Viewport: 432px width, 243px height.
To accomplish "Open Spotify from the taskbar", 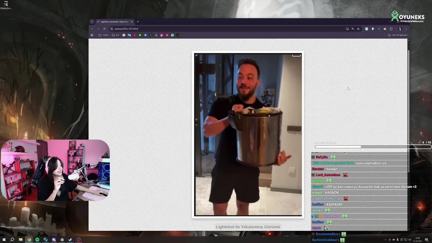I will [x=37, y=240].
